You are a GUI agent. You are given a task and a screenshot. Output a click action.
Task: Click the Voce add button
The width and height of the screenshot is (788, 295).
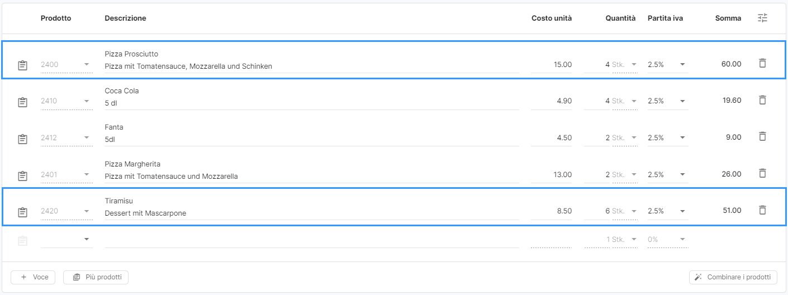[34, 277]
